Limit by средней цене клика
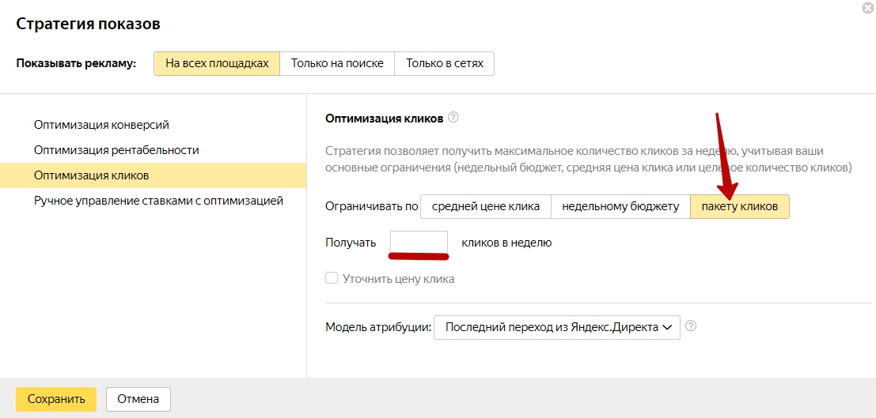The height and width of the screenshot is (418, 876). 485,206
